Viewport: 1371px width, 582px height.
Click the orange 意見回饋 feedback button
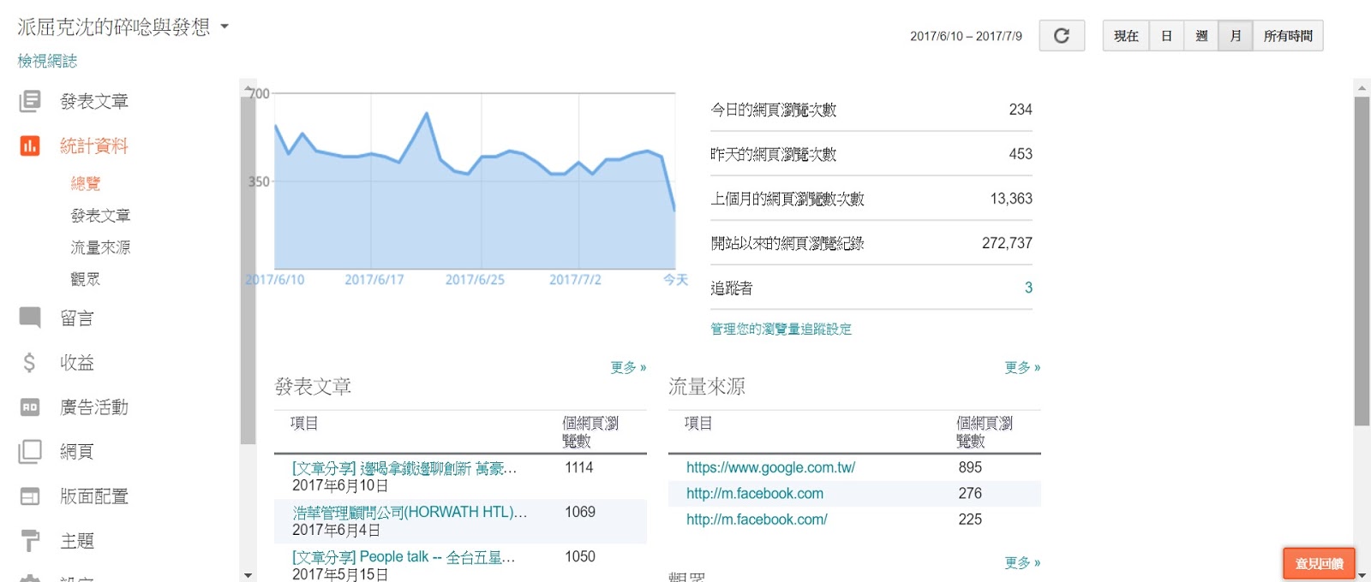tap(1319, 563)
